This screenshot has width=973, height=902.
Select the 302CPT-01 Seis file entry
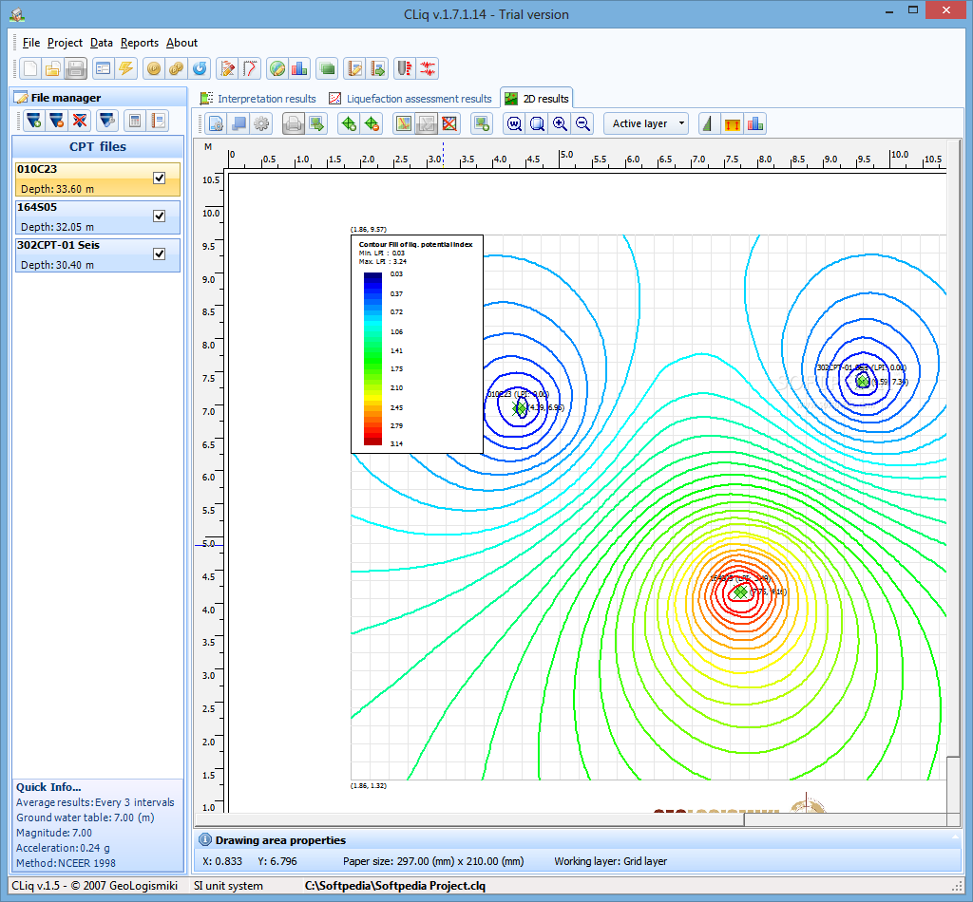pos(98,254)
